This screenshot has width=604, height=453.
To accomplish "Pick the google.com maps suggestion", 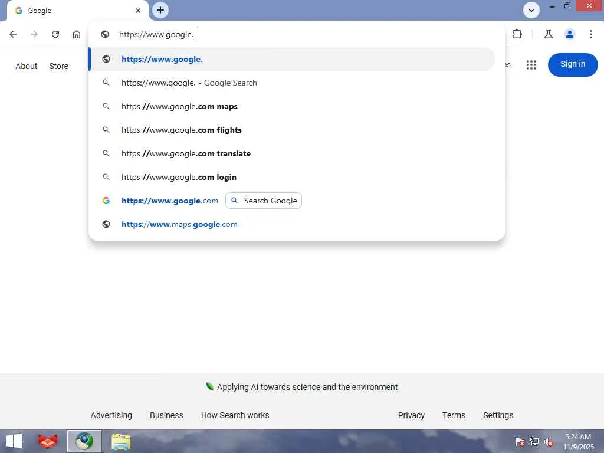I will (x=293, y=106).
